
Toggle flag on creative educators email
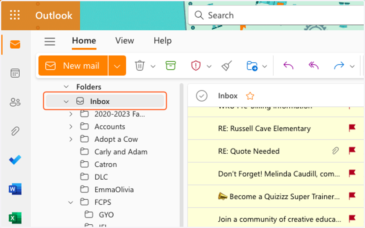352,219
